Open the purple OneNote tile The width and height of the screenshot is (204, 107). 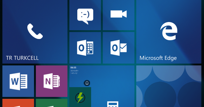(x=52, y=81)
